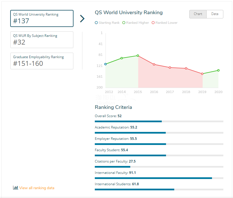This screenshot has width=233, height=198.
Task: Click the 'Employer Reputation: 55.5' label
Action: click(116, 139)
